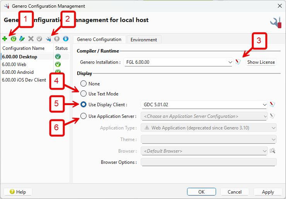Open the GDC 5.01.02 display client dropdown

(204, 105)
